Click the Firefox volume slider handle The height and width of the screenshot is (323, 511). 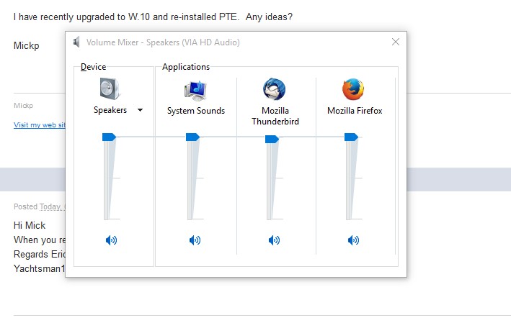pos(351,137)
